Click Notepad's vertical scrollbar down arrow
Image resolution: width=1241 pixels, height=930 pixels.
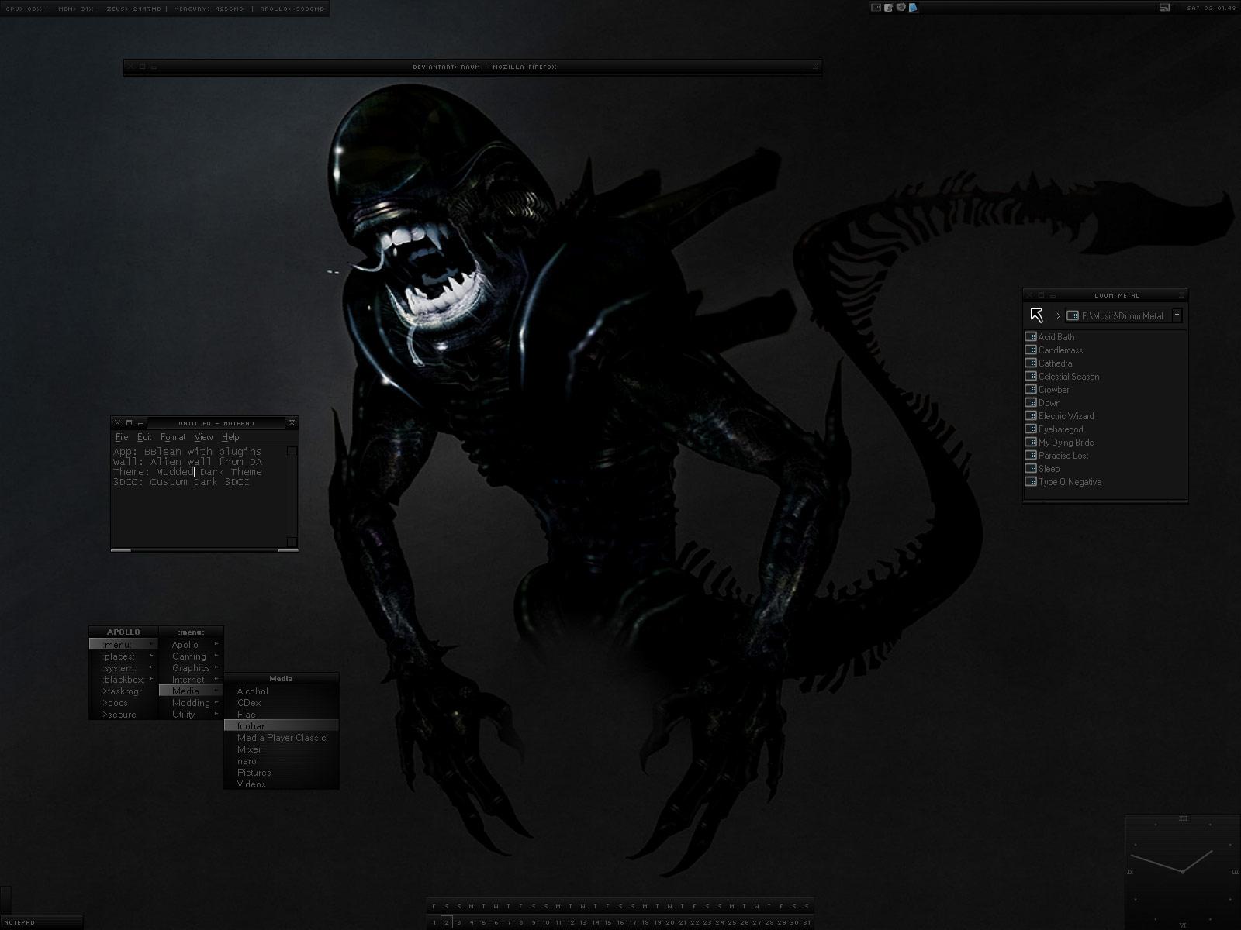(292, 542)
